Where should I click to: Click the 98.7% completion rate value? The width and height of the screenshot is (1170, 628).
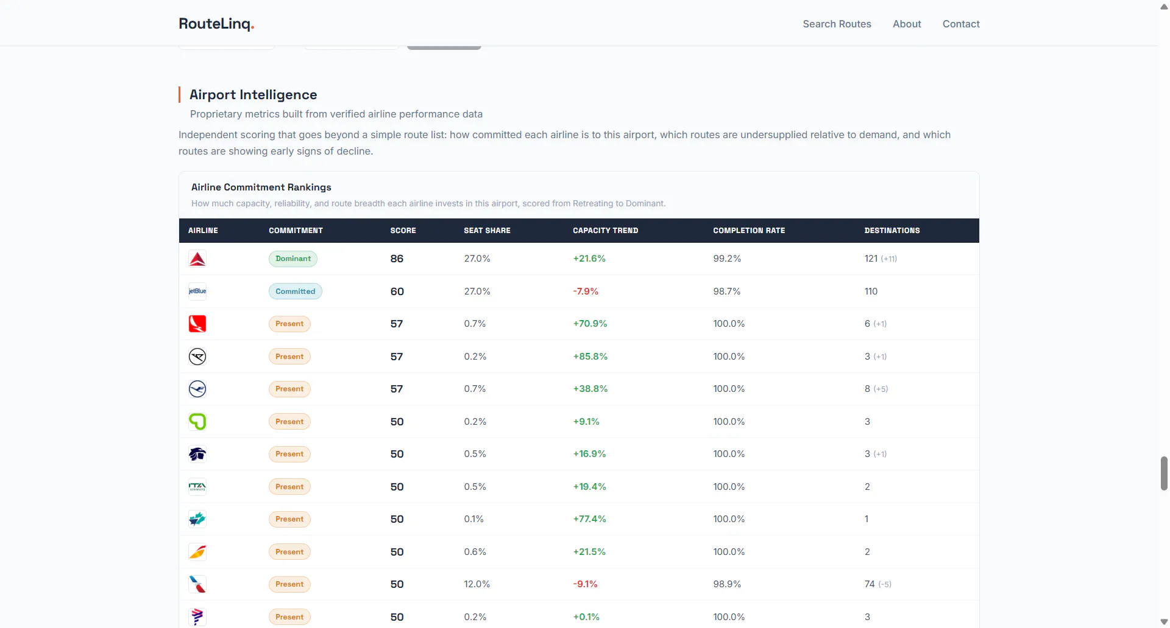click(x=727, y=291)
